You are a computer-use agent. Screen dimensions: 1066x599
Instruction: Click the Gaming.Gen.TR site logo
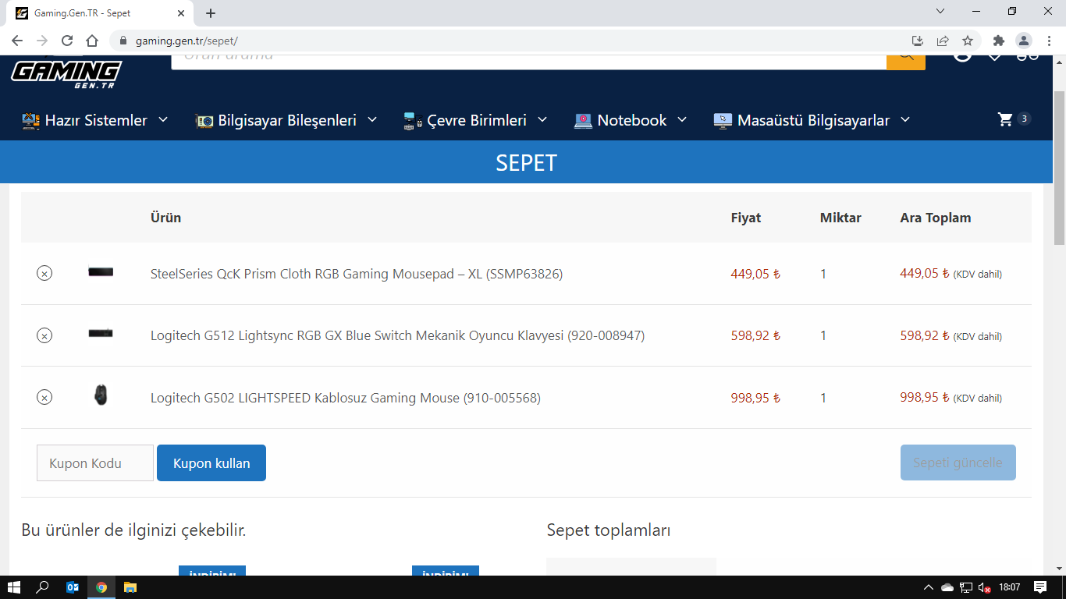click(x=66, y=74)
